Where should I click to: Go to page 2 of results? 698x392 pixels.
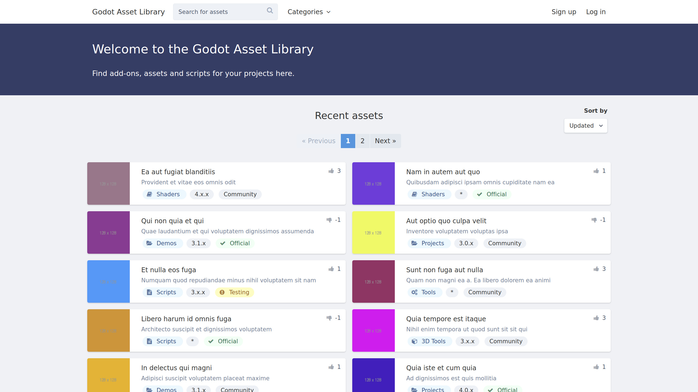pos(362,141)
